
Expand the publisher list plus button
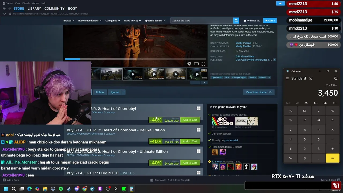point(274,60)
